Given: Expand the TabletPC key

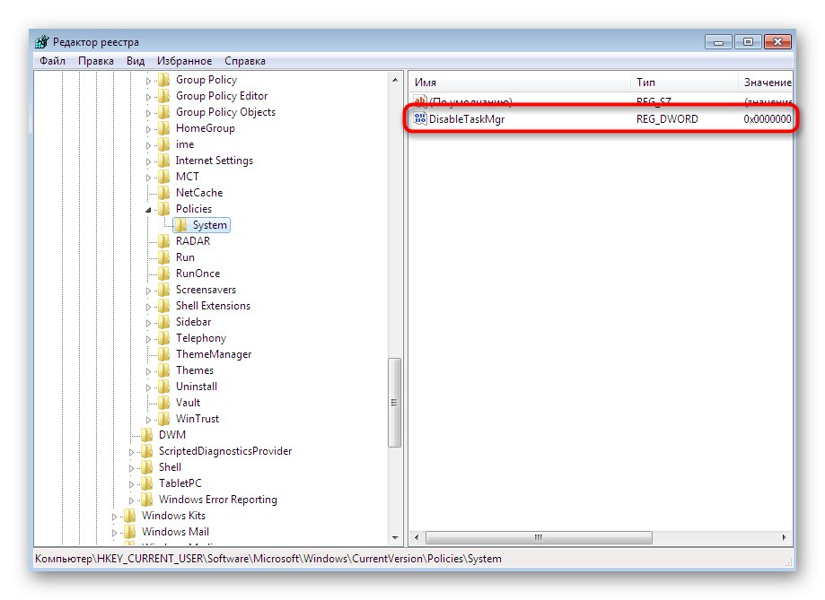Looking at the screenshot, I should click(x=132, y=484).
